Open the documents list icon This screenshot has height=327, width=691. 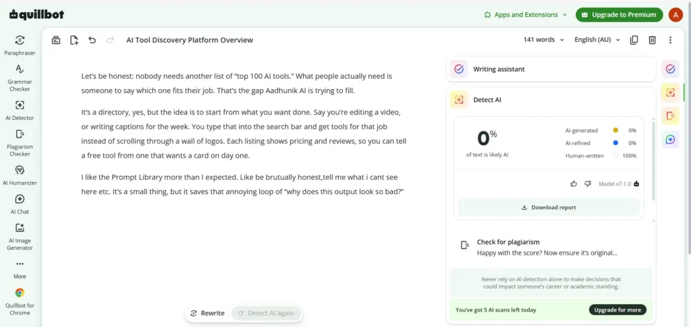(x=56, y=40)
